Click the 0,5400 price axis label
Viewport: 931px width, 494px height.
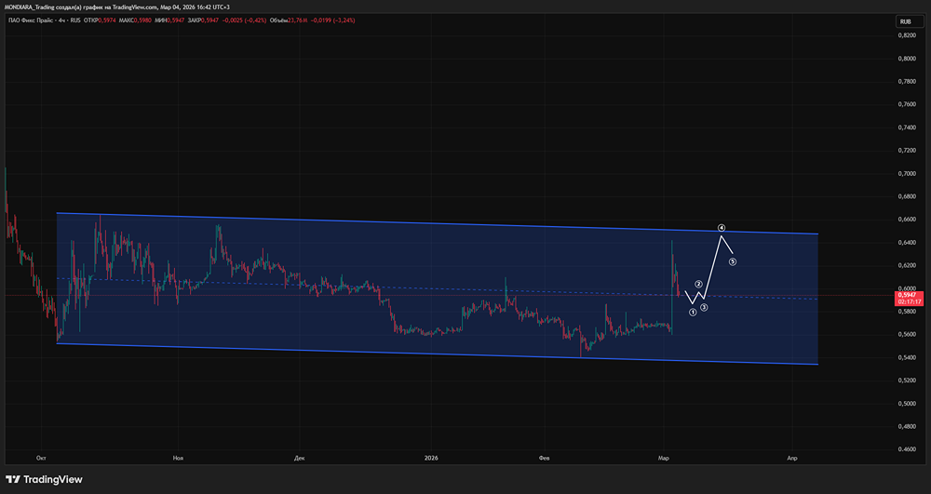click(906, 357)
